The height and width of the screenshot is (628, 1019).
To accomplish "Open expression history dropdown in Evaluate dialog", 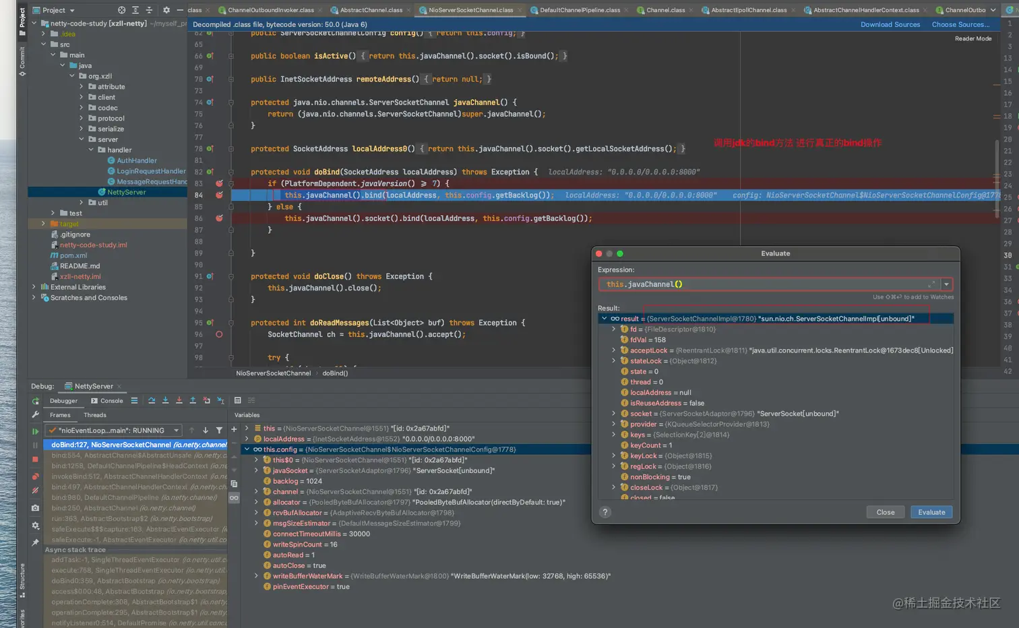I will (946, 284).
